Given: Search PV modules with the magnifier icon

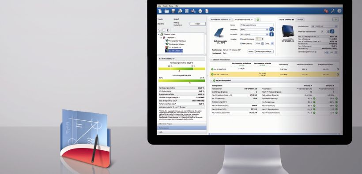Looking at the screenshot, I should click(x=271, y=29).
